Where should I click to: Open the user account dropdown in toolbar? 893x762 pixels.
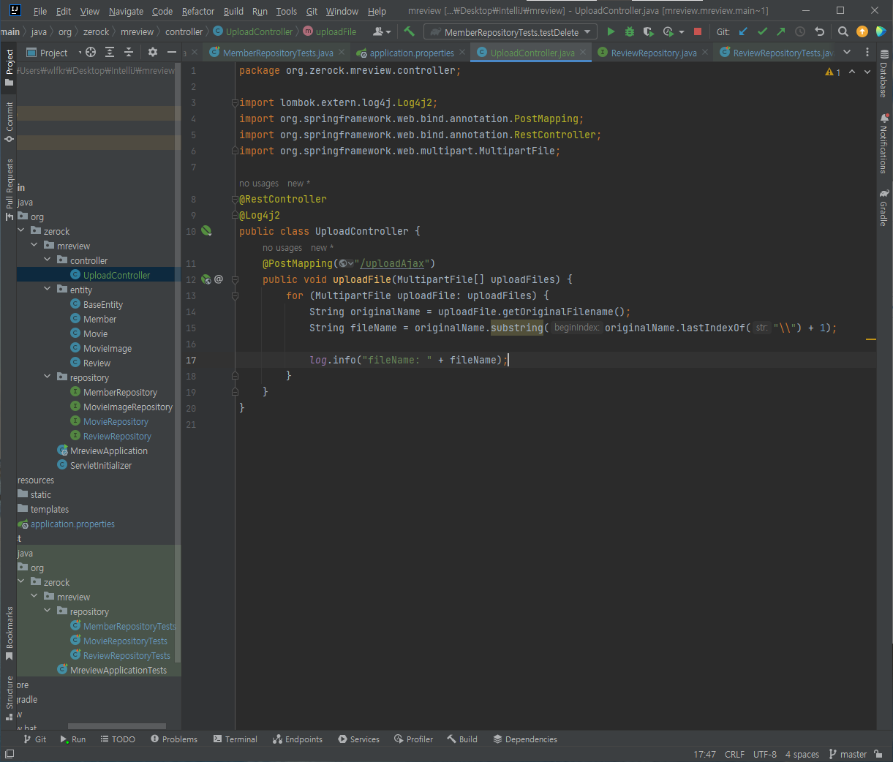coord(382,31)
